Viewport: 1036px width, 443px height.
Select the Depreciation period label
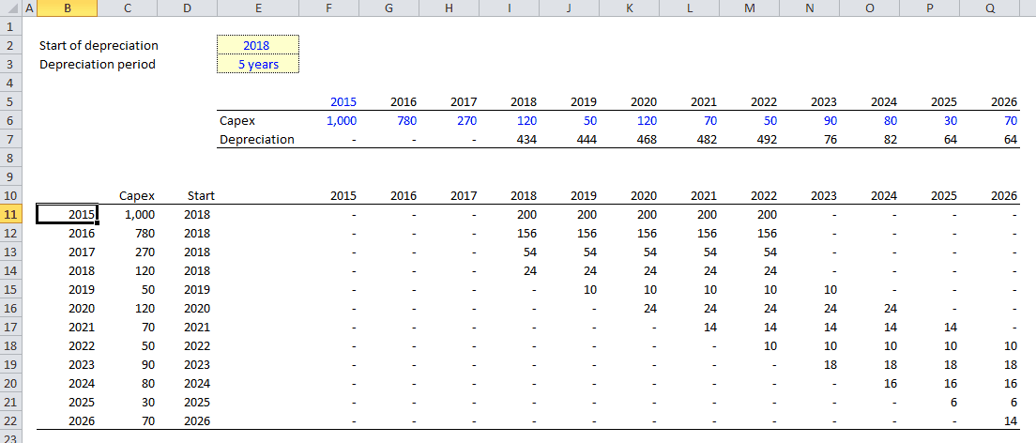coord(98,64)
